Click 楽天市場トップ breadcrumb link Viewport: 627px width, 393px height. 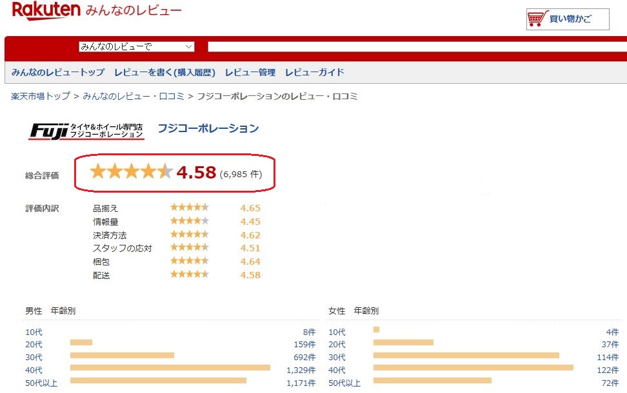coord(40,96)
